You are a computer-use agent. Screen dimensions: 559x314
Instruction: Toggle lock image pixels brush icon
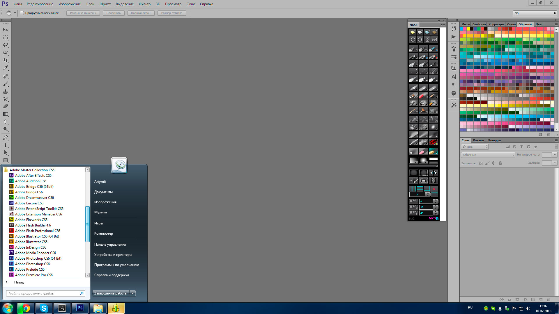487,163
